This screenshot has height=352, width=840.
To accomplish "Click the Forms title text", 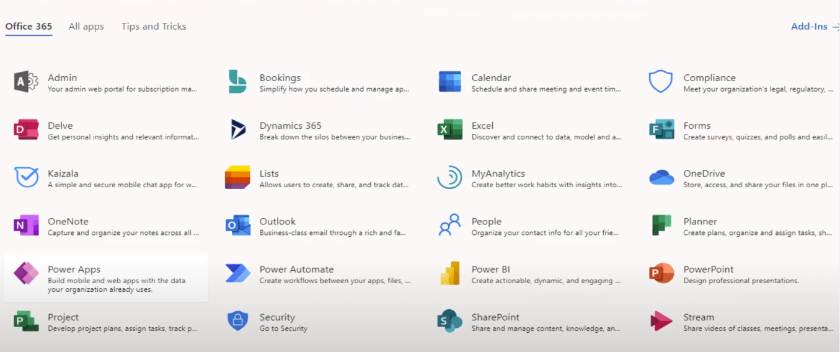I will tap(697, 125).
